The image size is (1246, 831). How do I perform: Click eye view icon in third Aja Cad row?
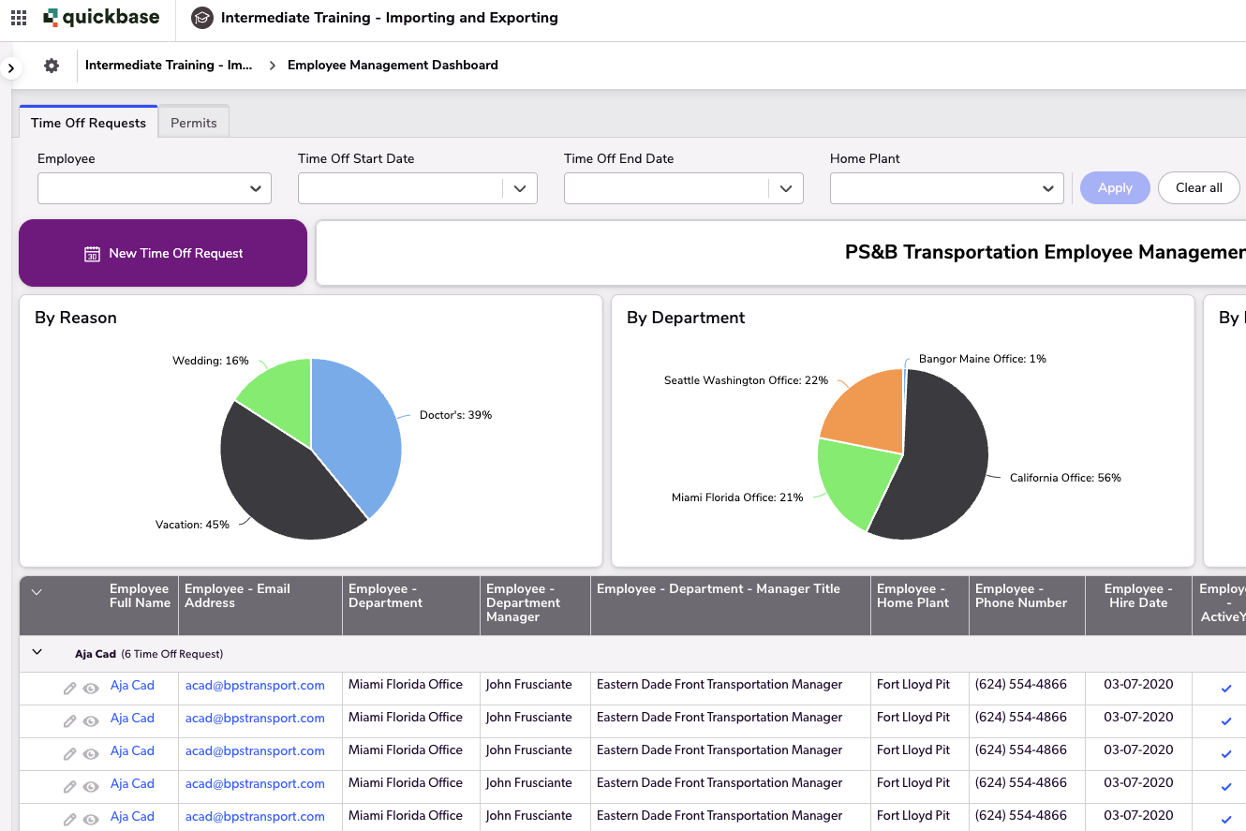91,754
